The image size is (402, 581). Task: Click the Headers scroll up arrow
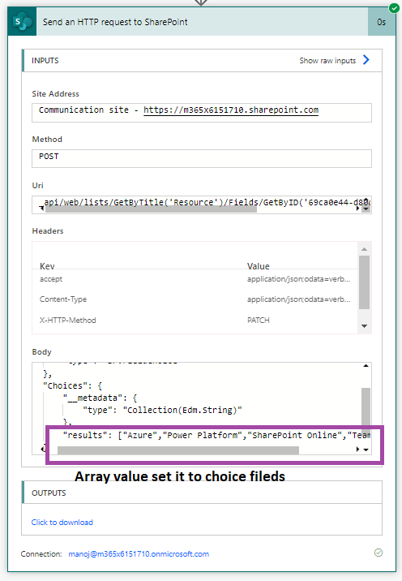(364, 249)
